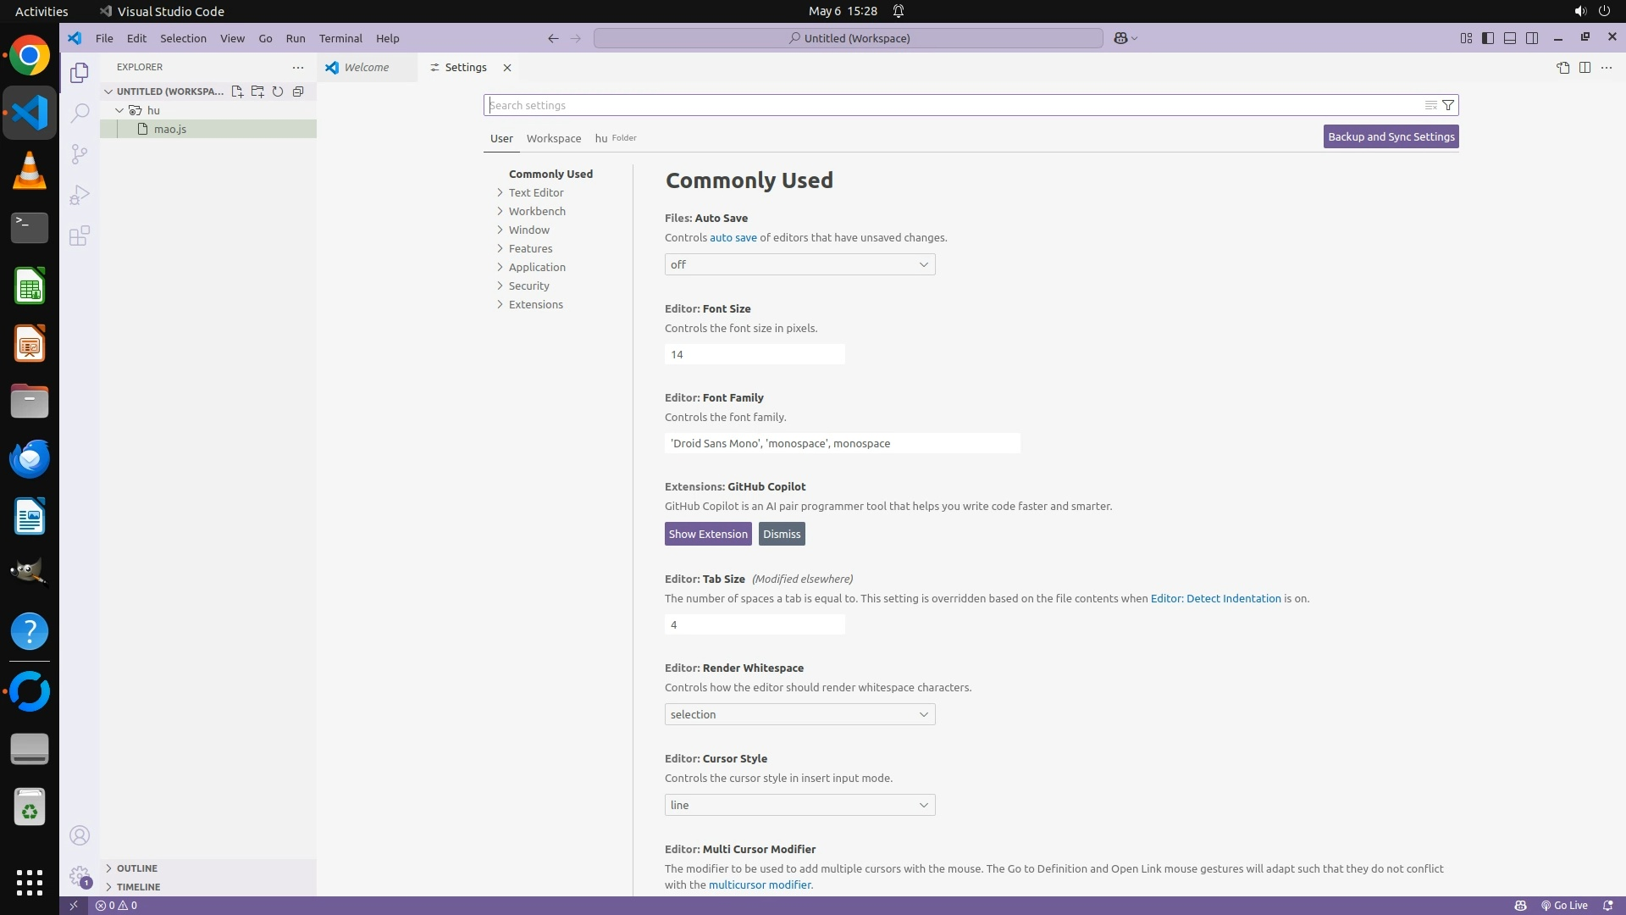Open the Files Auto Save dropdown
Screen dimensions: 1626x915
(x=799, y=265)
